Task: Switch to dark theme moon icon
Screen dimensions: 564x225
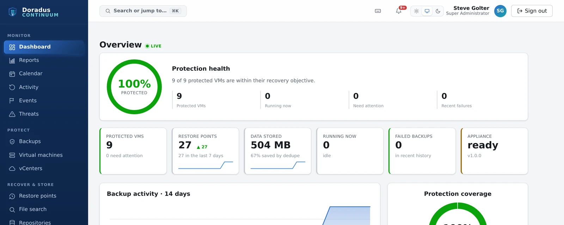Action: click(438, 11)
